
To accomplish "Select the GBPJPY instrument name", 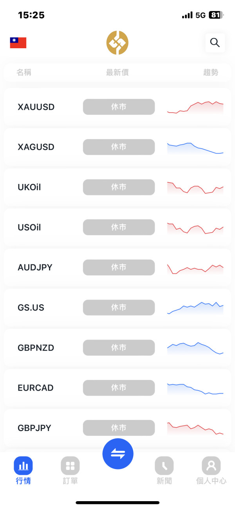I will [x=34, y=428].
